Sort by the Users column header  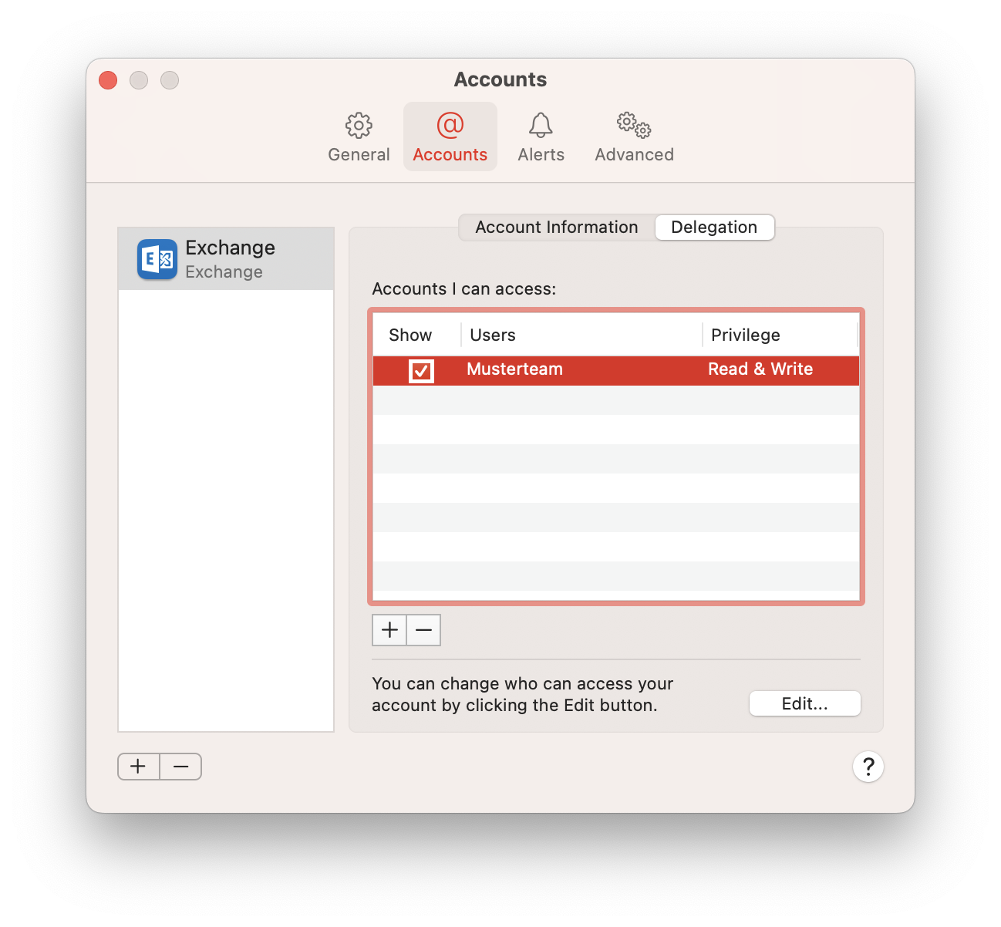pyautogui.click(x=493, y=335)
